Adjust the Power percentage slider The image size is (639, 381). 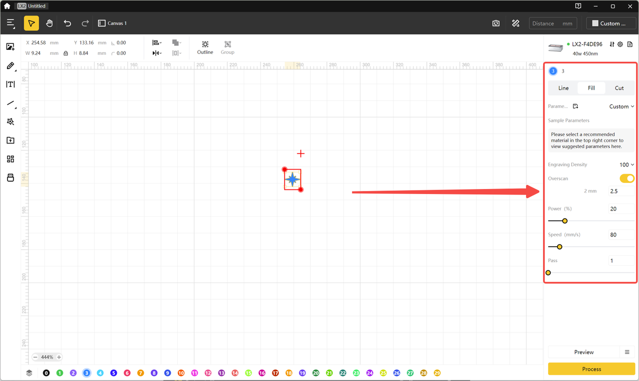coord(565,221)
